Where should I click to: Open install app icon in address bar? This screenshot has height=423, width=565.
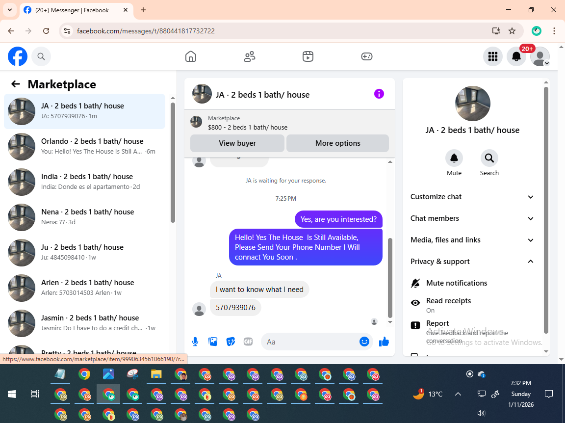[x=496, y=31]
